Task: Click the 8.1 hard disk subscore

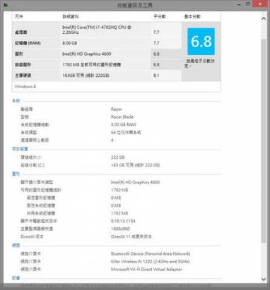Action: [x=156, y=75]
